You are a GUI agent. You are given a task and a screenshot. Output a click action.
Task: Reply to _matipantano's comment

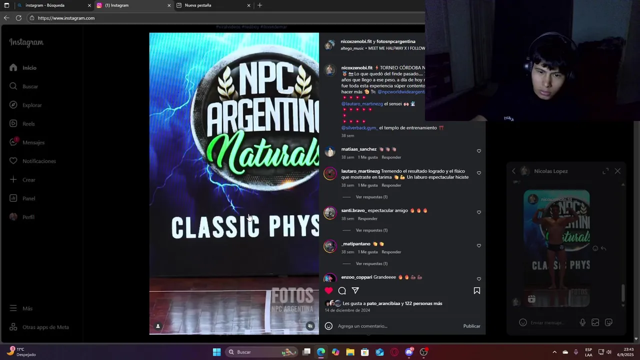coord(391,252)
